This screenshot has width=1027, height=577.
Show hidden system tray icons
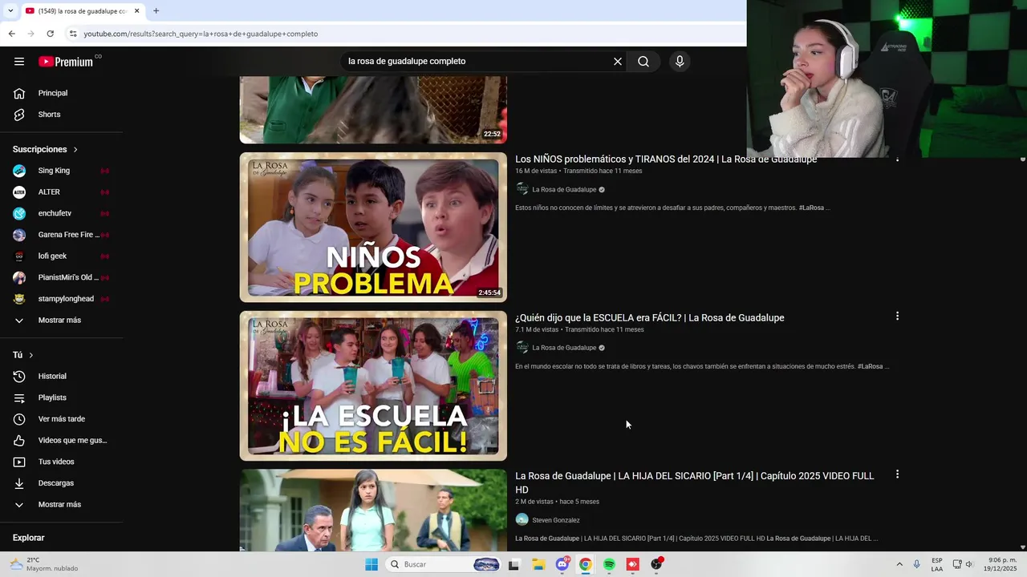(x=899, y=564)
